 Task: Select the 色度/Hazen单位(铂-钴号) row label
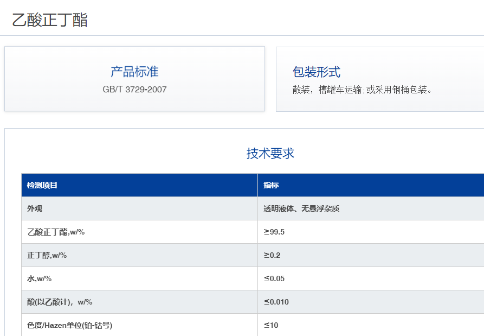pyautogui.click(x=69, y=325)
